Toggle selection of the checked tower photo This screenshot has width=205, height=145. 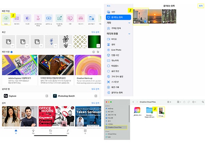[x=140, y=16]
